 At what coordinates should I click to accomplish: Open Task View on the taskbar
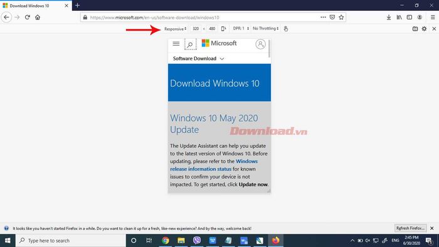pos(149,241)
